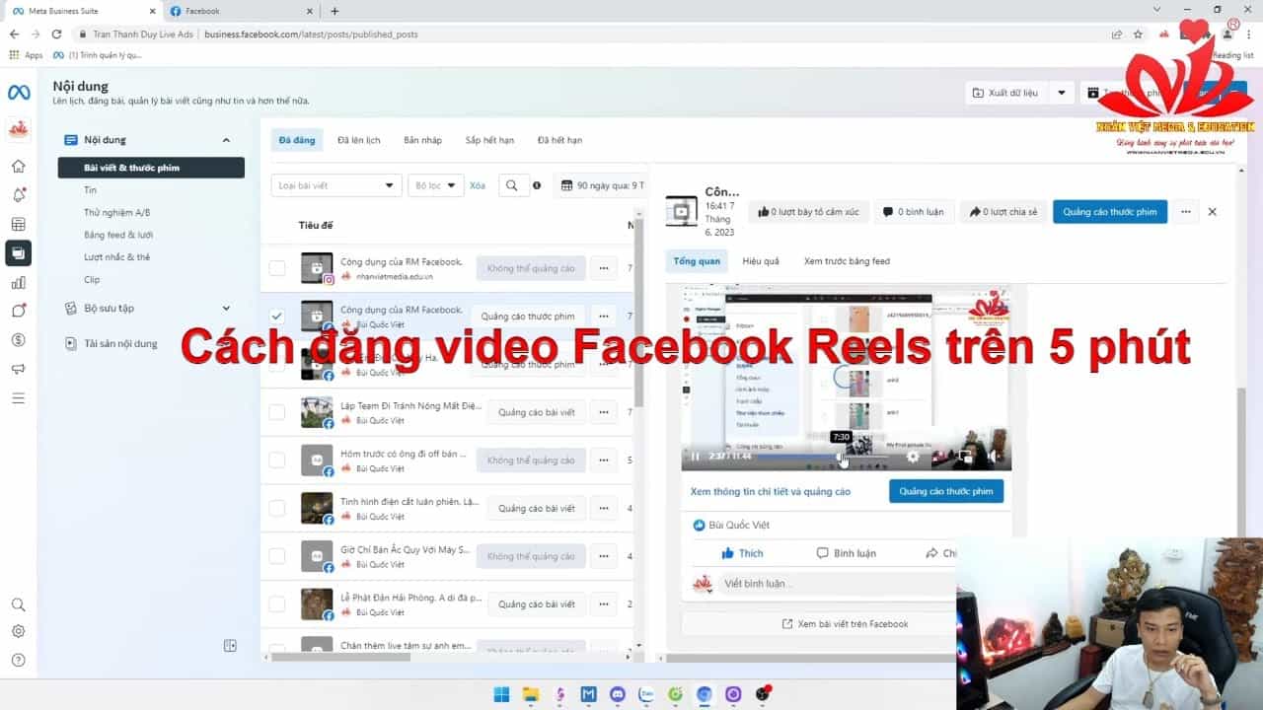This screenshot has height=710, width=1263.
Task: Switch to Đã hết hạn tab
Action: 559,140
